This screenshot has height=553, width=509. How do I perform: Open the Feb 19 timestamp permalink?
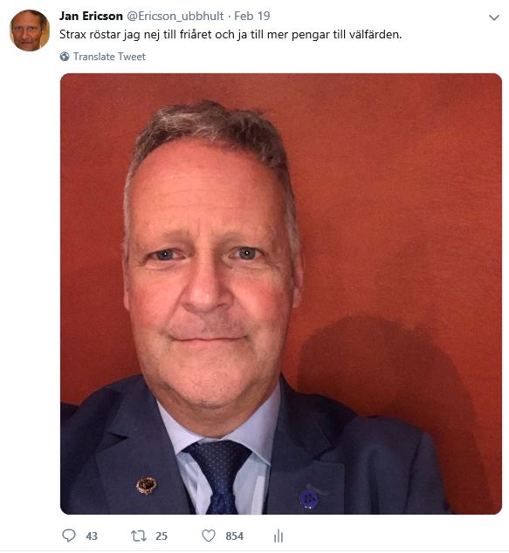pyautogui.click(x=252, y=16)
